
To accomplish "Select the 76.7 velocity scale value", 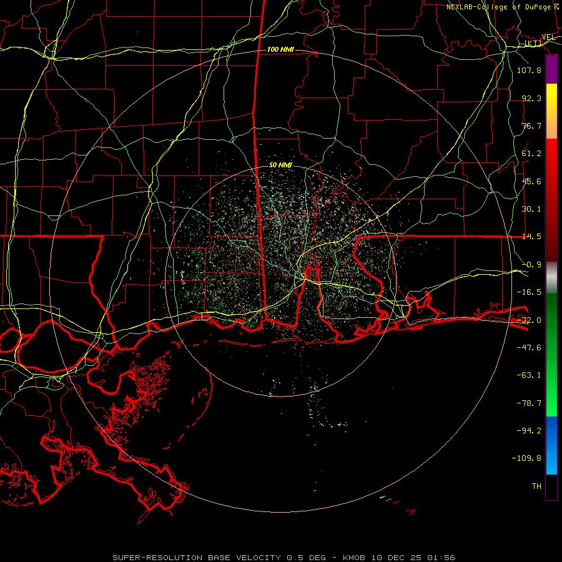I will tap(531, 126).
